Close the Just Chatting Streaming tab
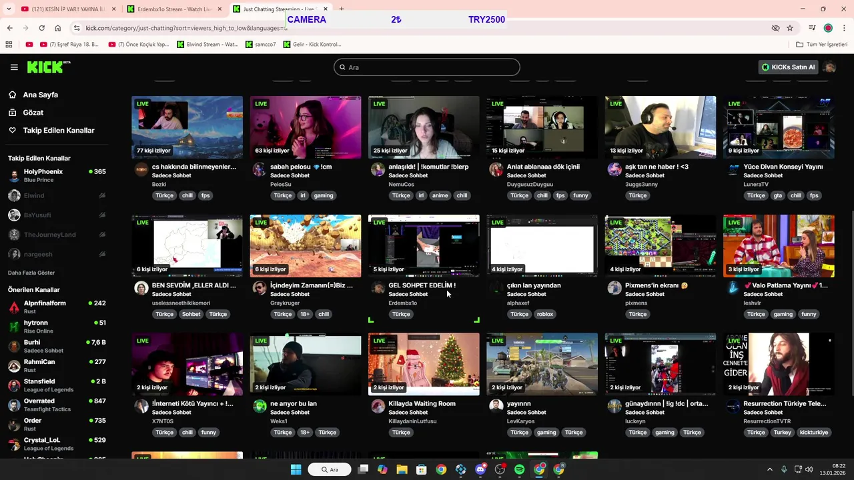The image size is (854, 480). 326,9
